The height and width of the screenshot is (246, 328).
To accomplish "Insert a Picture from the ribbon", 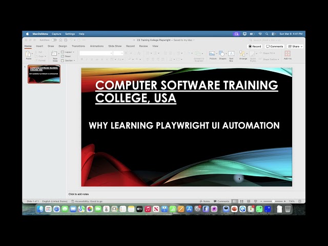I will pos(212,54).
